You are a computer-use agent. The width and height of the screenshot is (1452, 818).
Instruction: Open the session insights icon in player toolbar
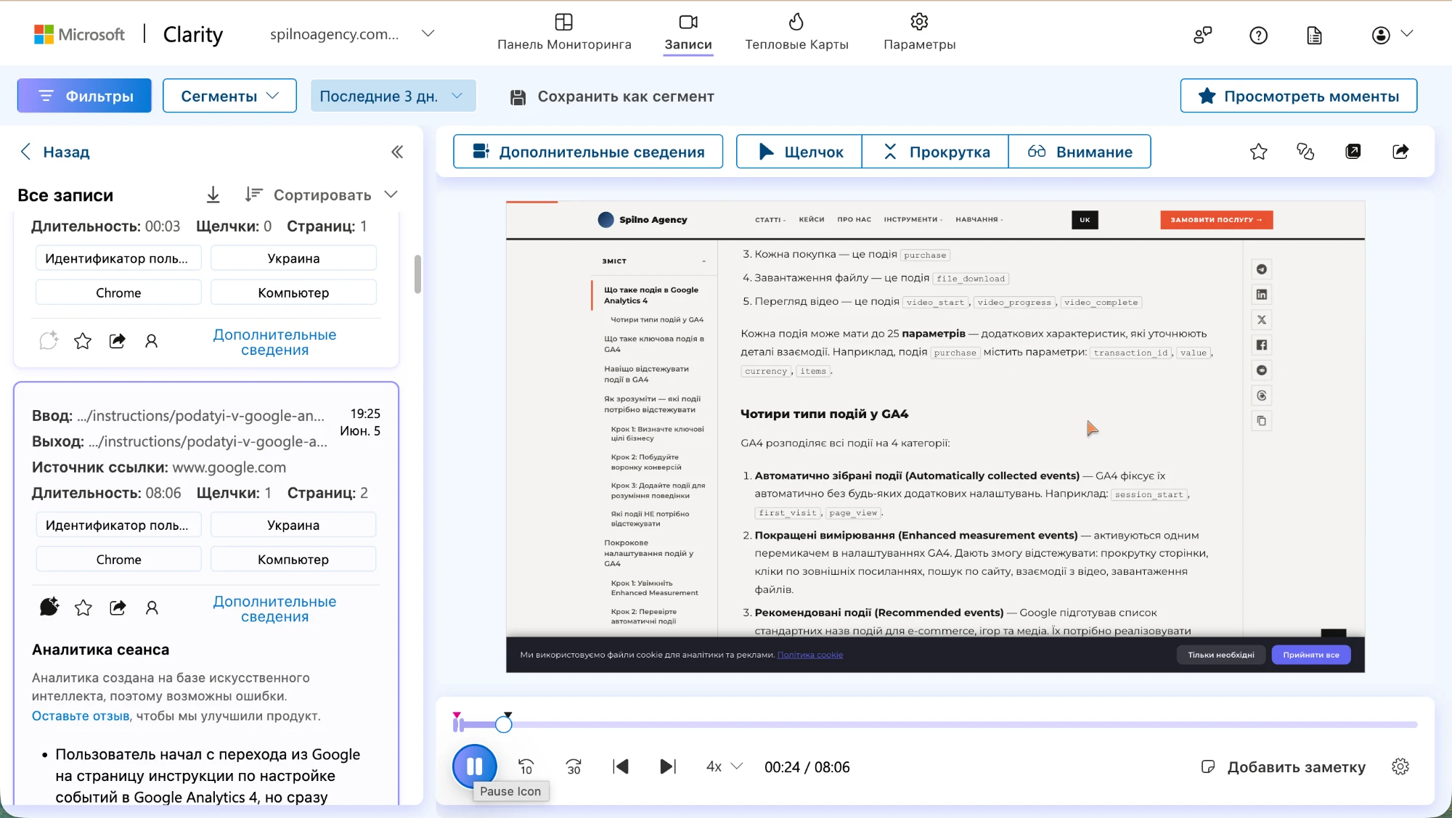click(x=1305, y=152)
